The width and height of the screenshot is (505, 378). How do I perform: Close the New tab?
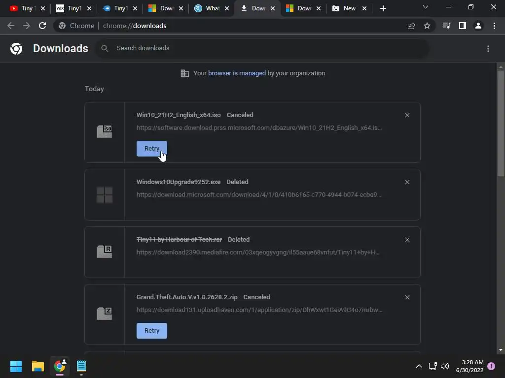click(x=364, y=8)
